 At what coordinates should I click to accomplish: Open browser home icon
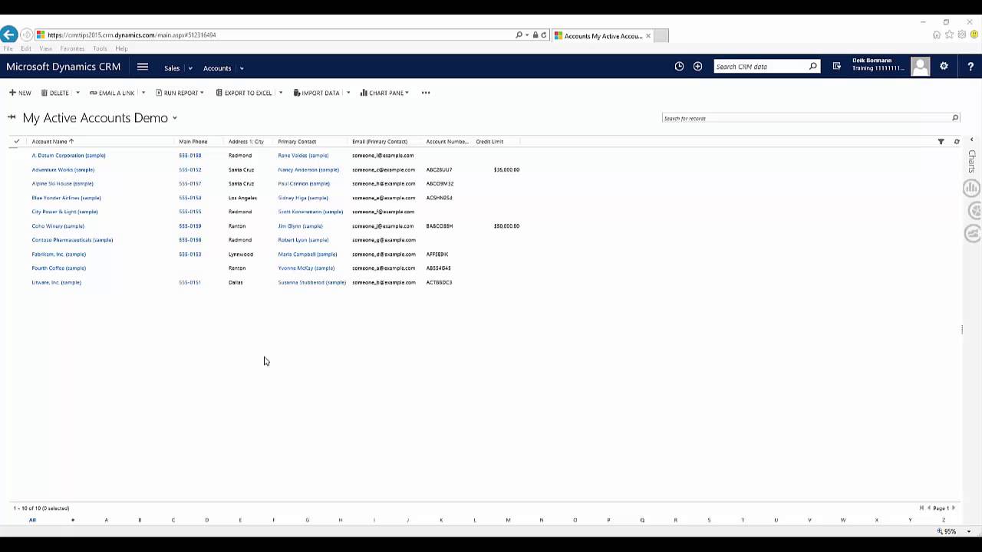tap(937, 35)
